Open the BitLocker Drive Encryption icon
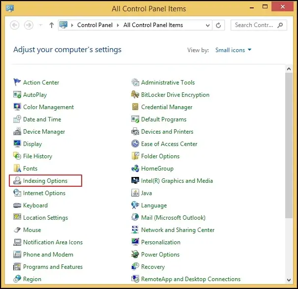Viewport: 298px width, 289px height. pyautogui.click(x=135, y=95)
